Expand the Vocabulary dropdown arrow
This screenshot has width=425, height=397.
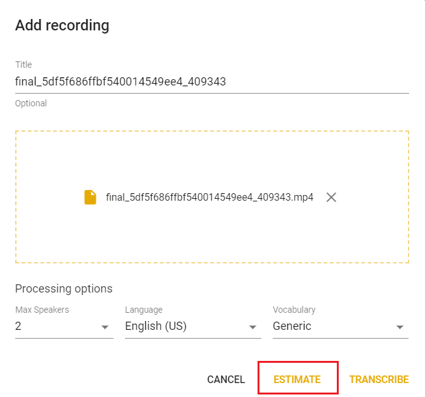coord(400,327)
